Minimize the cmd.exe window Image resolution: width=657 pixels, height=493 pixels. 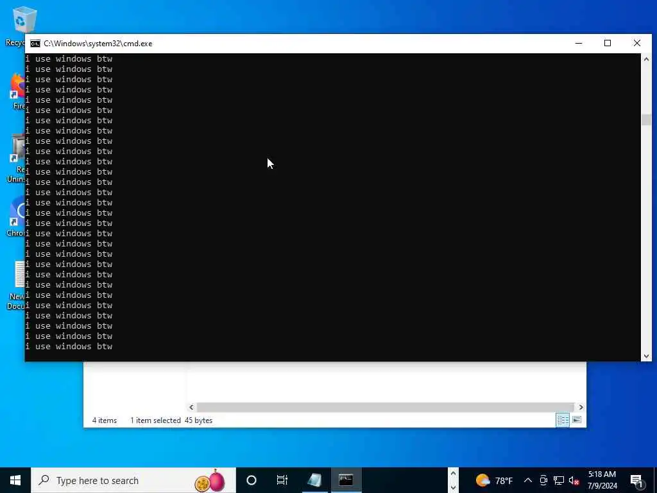(579, 43)
